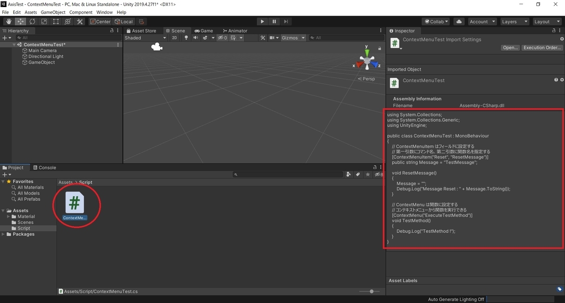
Task: Toggle scene audio on or off
Action: [195, 38]
